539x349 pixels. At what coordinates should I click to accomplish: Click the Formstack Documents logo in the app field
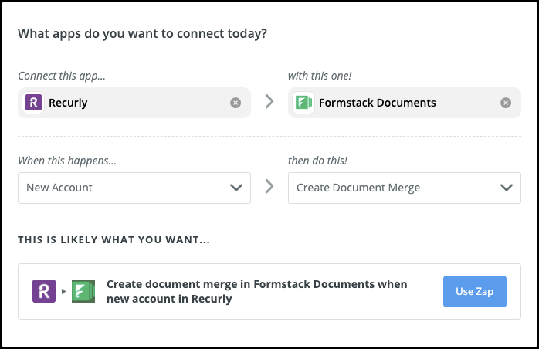pos(304,103)
